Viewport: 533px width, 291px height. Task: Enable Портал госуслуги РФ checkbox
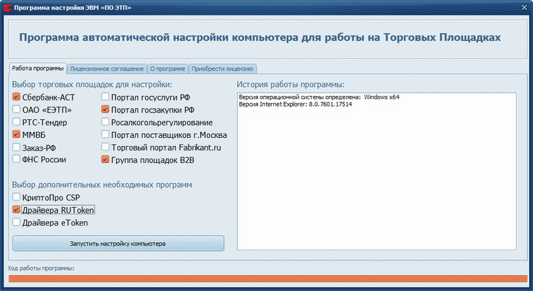[x=105, y=97]
